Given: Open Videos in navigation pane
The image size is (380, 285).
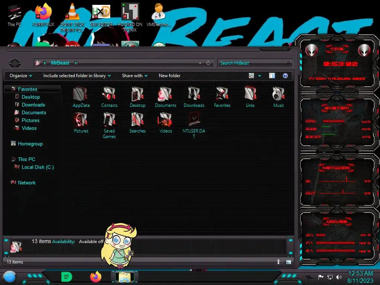Looking at the screenshot, I should pyautogui.click(x=29, y=128).
